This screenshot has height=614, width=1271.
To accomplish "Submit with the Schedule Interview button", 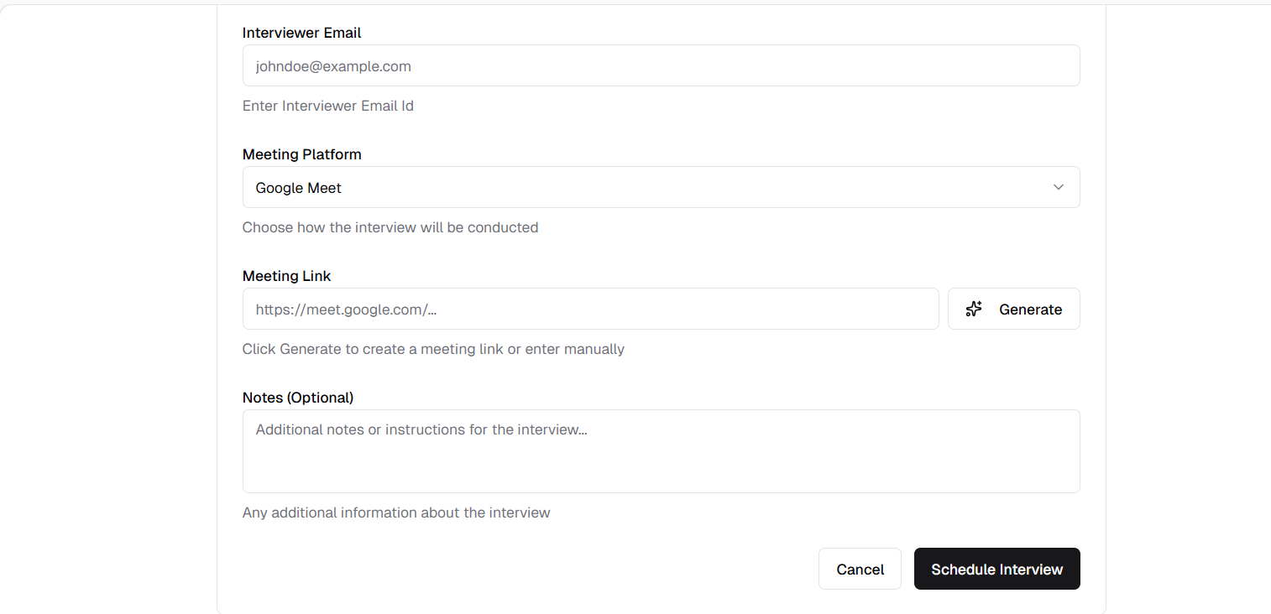I will [x=996, y=570].
